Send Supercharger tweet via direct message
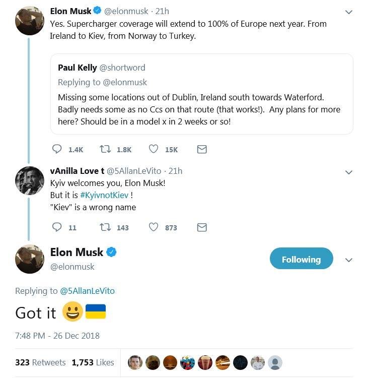This screenshot has width=367, height=378. [202, 149]
